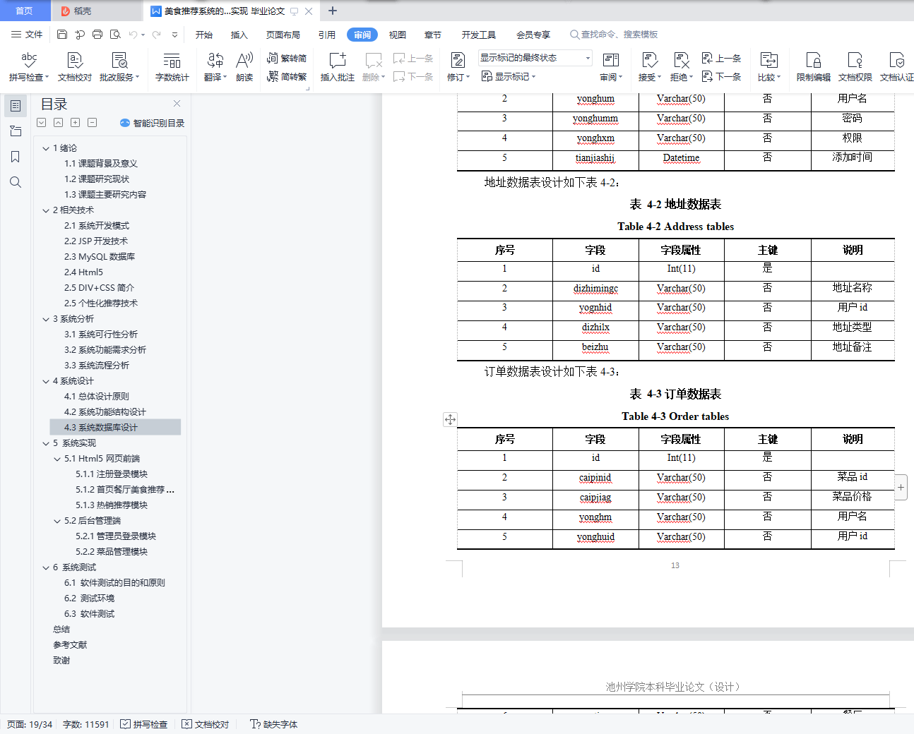Click the 查找命令、搜索模板 search field
This screenshot has width=914, height=734.
[x=614, y=35]
